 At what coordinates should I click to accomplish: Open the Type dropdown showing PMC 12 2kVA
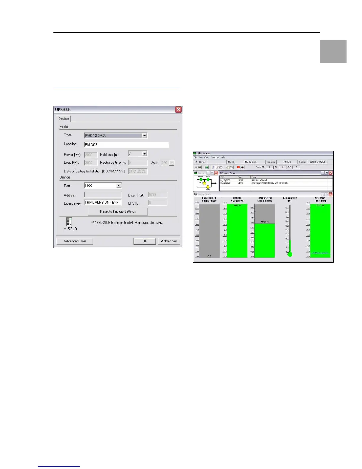pos(144,136)
